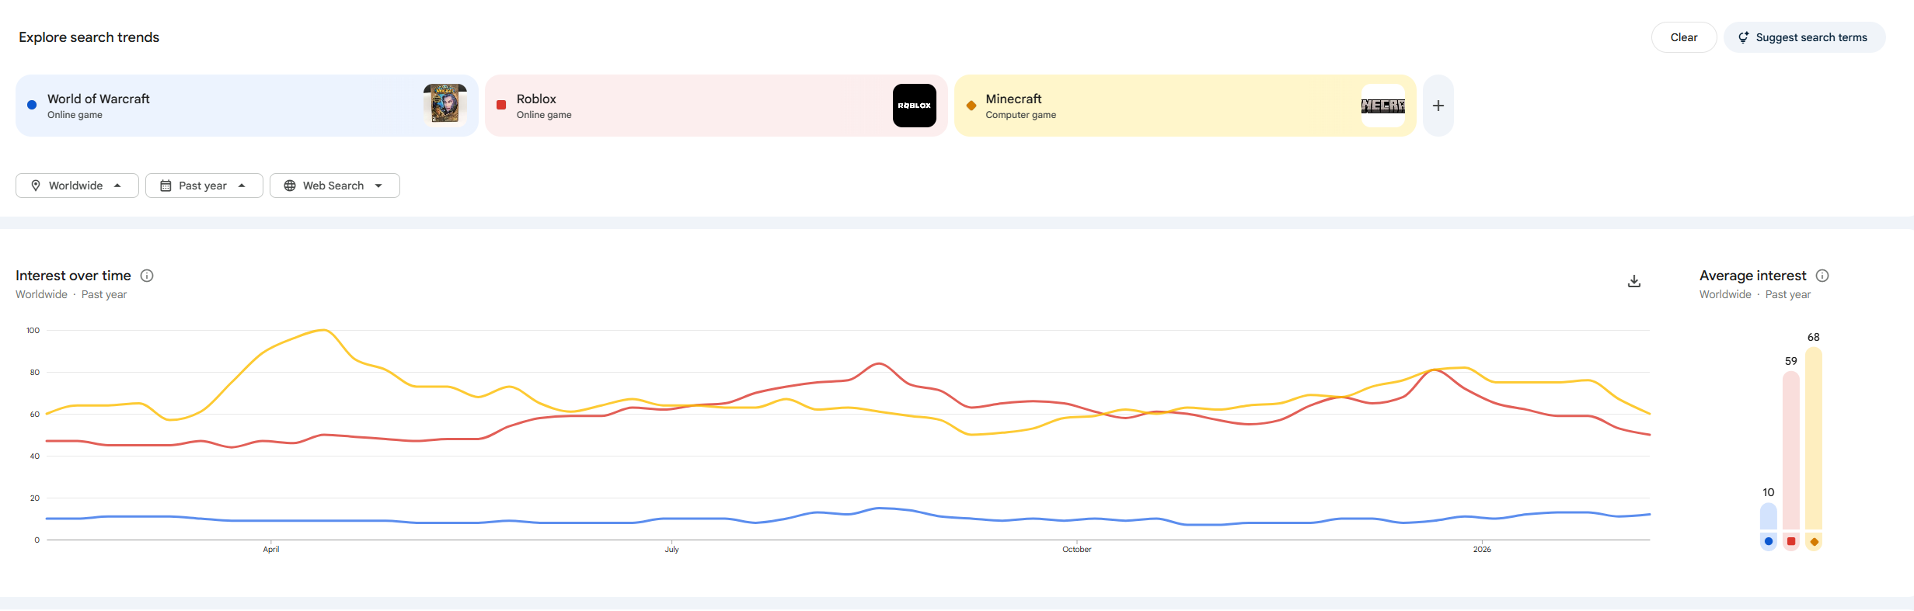Click the Roblox logo thumbnail
This screenshot has width=1914, height=611.
pyautogui.click(x=914, y=106)
